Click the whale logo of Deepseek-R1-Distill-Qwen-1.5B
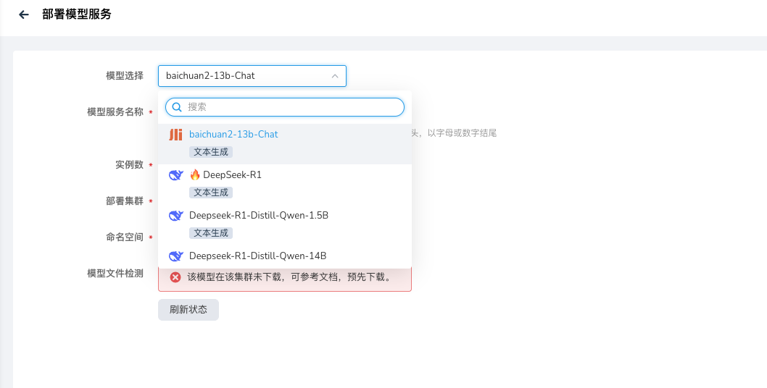The height and width of the screenshot is (388, 767). [x=175, y=216]
